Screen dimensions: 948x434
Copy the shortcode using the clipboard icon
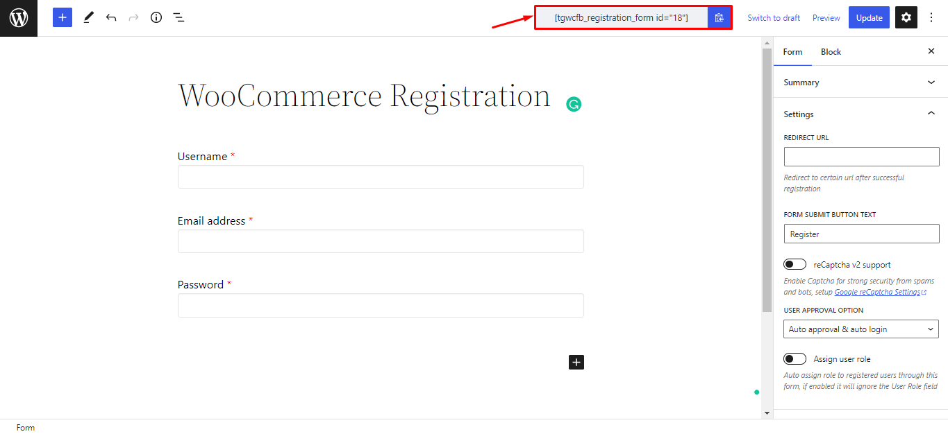(x=720, y=17)
